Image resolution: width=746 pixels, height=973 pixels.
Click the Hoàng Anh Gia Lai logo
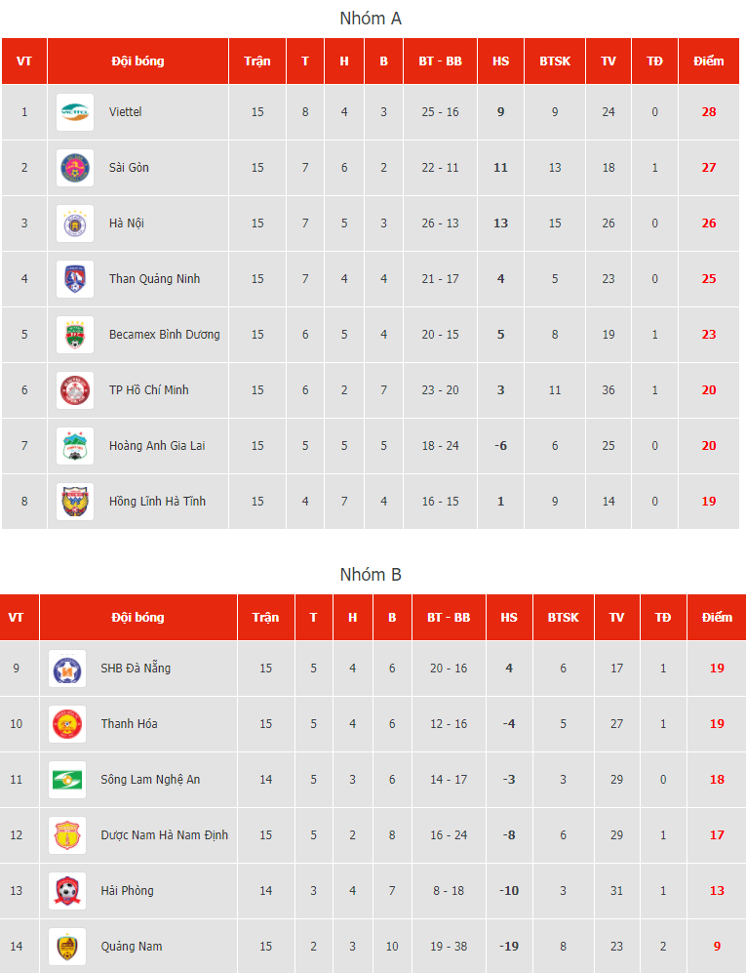pos(75,446)
